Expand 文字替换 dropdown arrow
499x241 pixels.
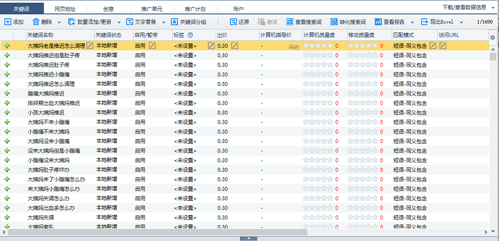(x=164, y=23)
